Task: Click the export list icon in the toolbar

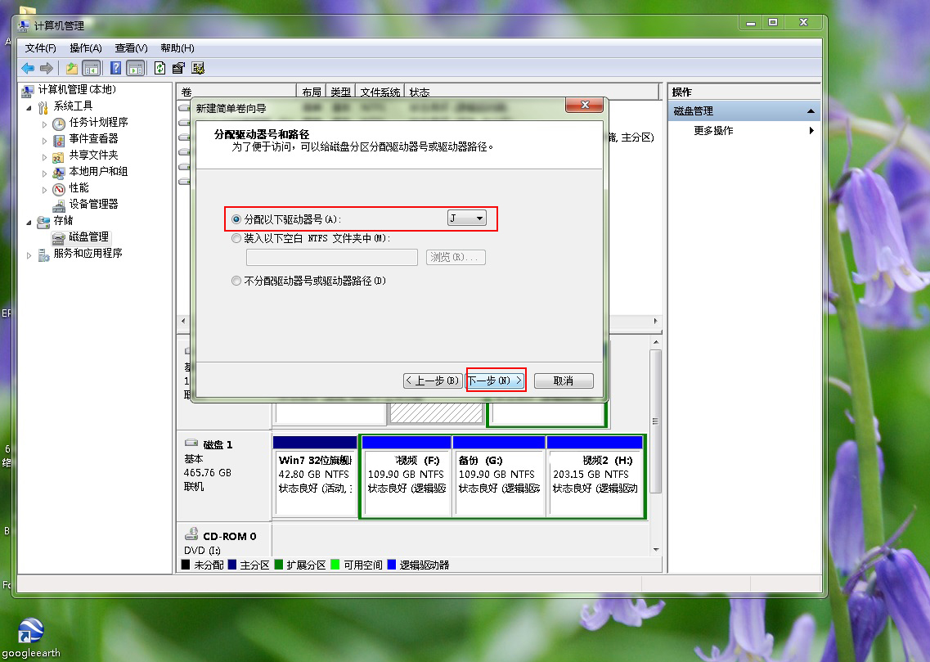Action: pos(178,68)
